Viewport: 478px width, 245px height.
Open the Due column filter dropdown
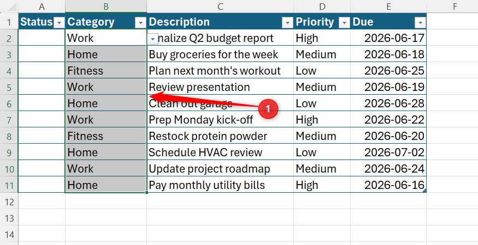pos(421,22)
